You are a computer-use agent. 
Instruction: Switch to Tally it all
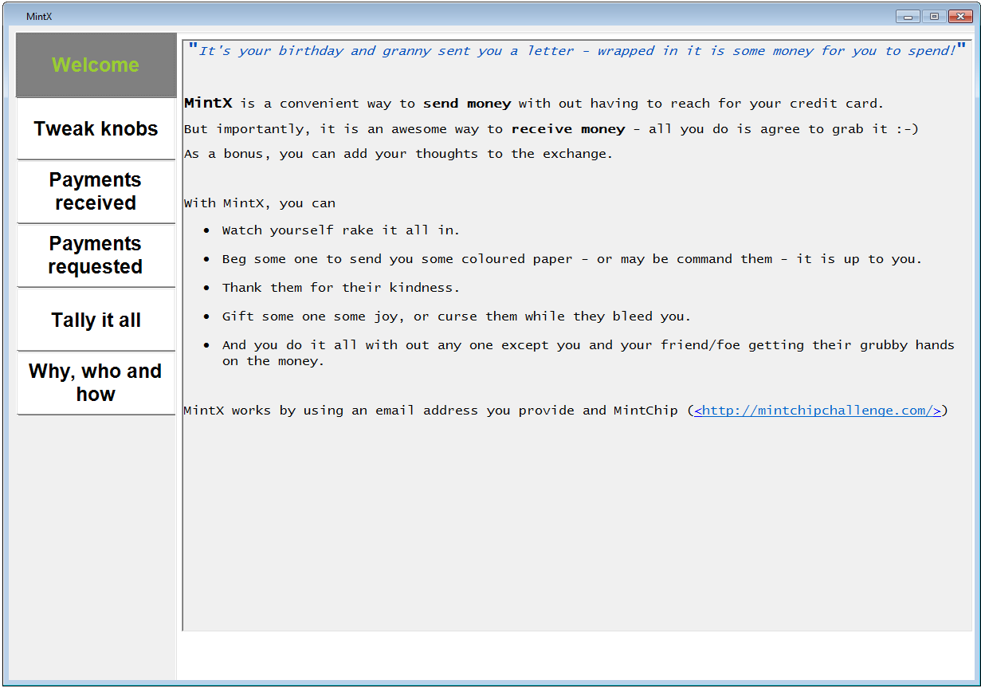coord(96,320)
